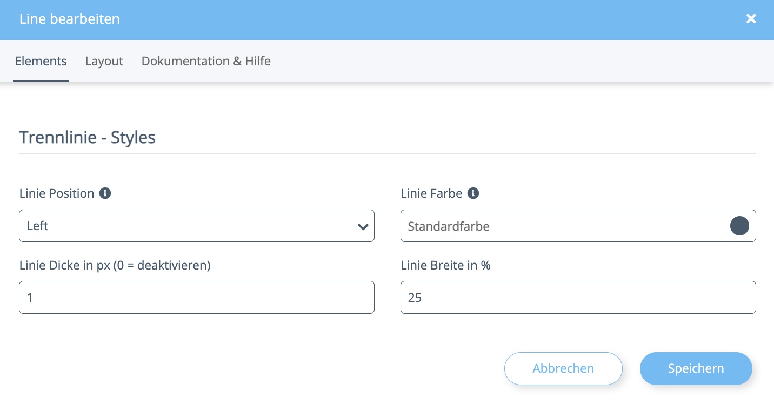Click the Linie Breite in % label
774x404 pixels.
(x=445, y=265)
